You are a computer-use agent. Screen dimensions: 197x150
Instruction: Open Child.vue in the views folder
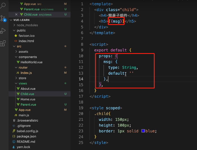coord(40,94)
